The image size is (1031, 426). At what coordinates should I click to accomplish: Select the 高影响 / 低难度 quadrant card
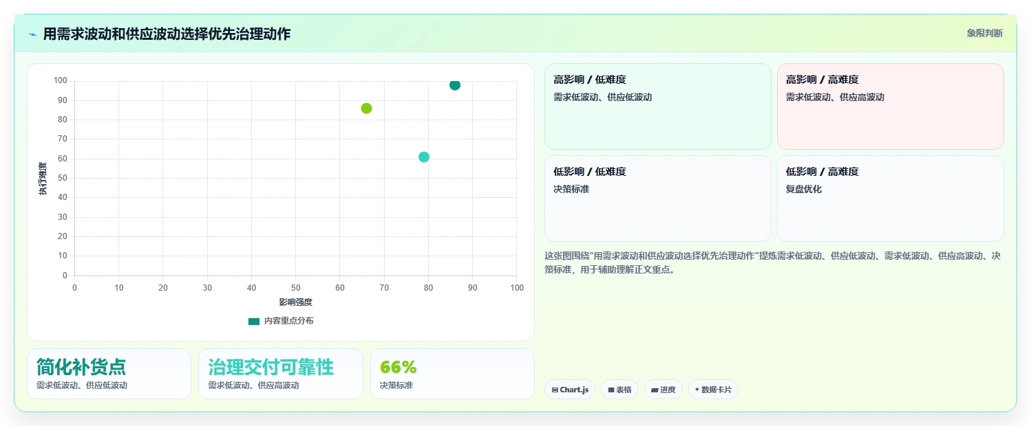coord(657,106)
